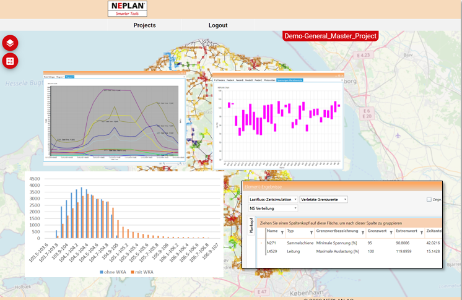Click the Minimale Spannung [%] cell

tap(336, 243)
